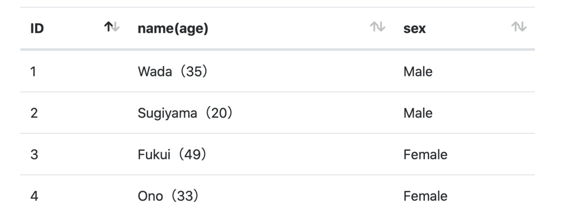Click empty area of Wada's row
578x221 pixels.
(x=299, y=72)
